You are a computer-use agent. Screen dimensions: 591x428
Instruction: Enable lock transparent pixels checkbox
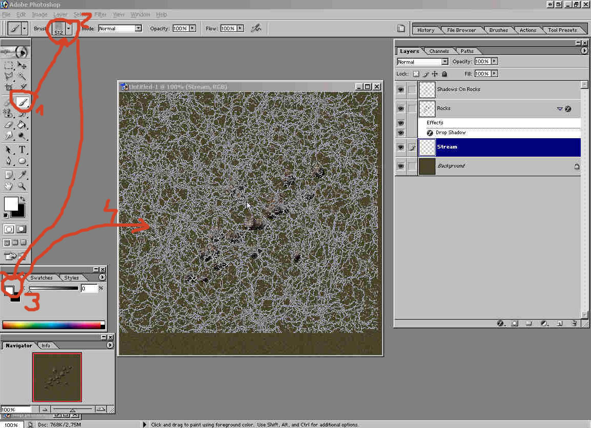[x=416, y=74]
